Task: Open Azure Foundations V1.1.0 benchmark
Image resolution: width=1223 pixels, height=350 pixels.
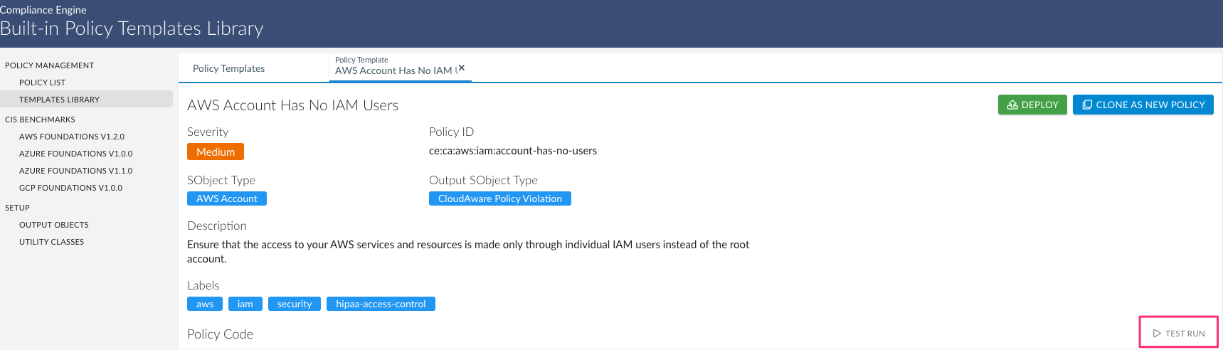Action: click(x=75, y=171)
